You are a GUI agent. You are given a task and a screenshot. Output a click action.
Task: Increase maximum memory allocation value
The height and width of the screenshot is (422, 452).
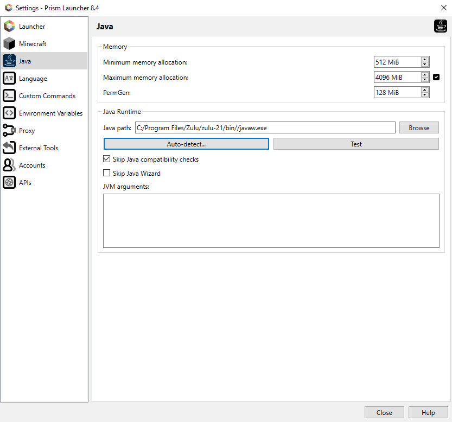[425, 75]
